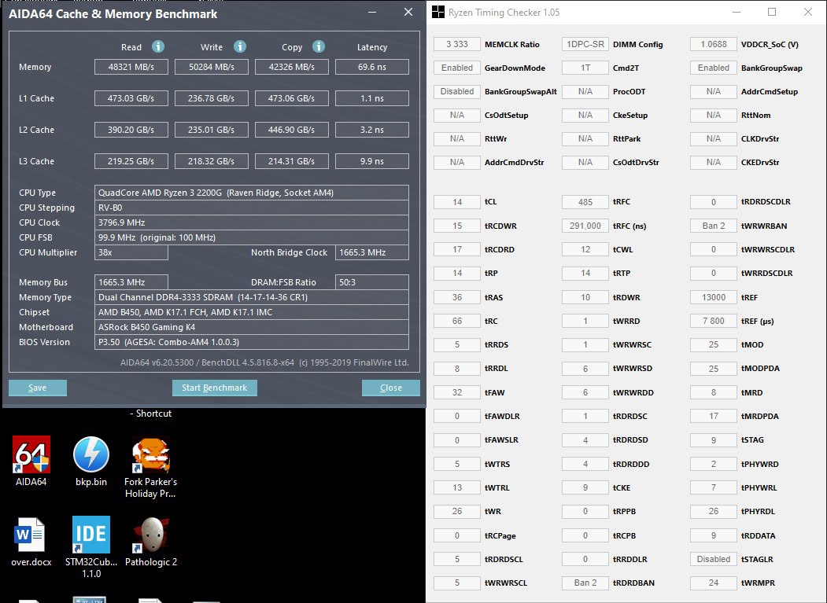Click the GearDownMode Enabled box
The image size is (827, 603).
456,68
